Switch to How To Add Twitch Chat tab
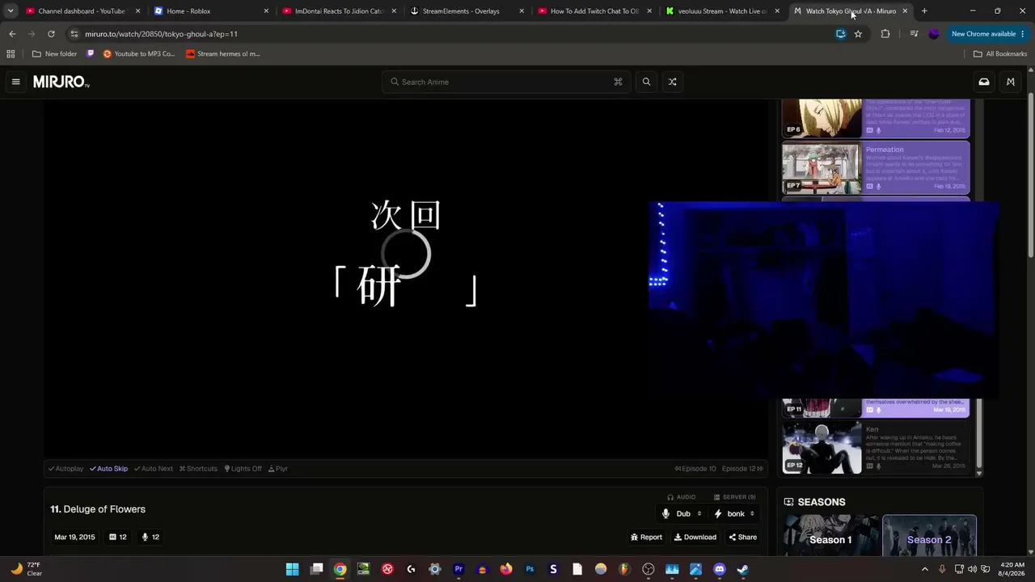Image resolution: width=1035 pixels, height=582 pixels. (595, 11)
